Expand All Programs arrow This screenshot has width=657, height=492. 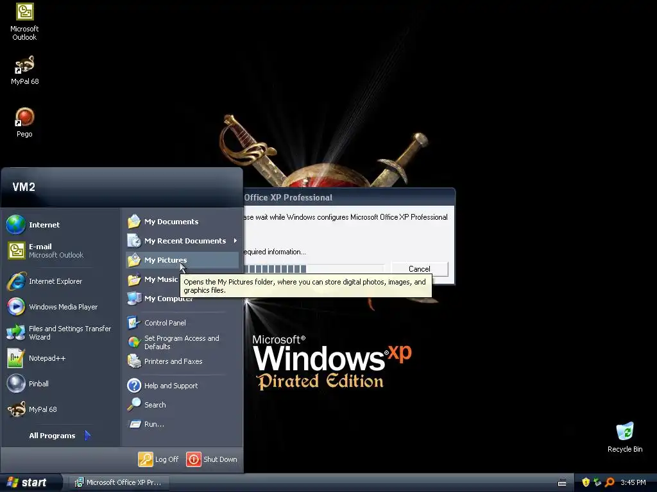[87, 436]
